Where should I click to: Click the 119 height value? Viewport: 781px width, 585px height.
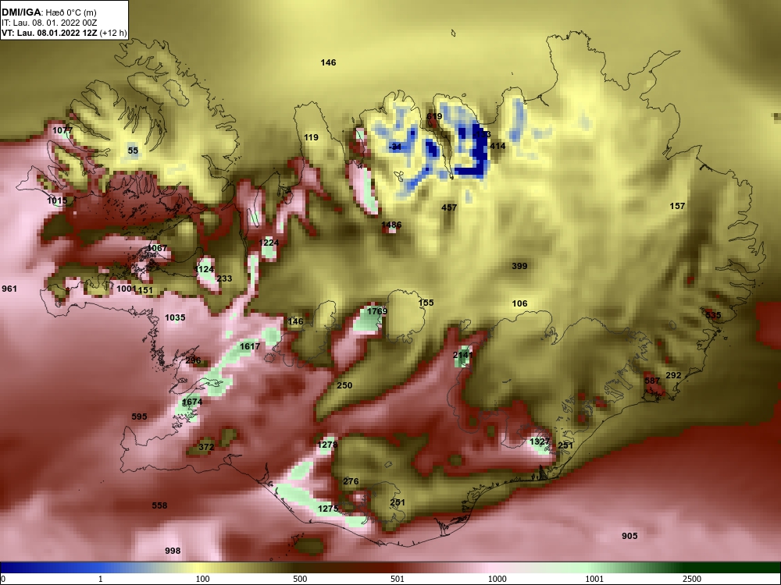pyautogui.click(x=312, y=137)
